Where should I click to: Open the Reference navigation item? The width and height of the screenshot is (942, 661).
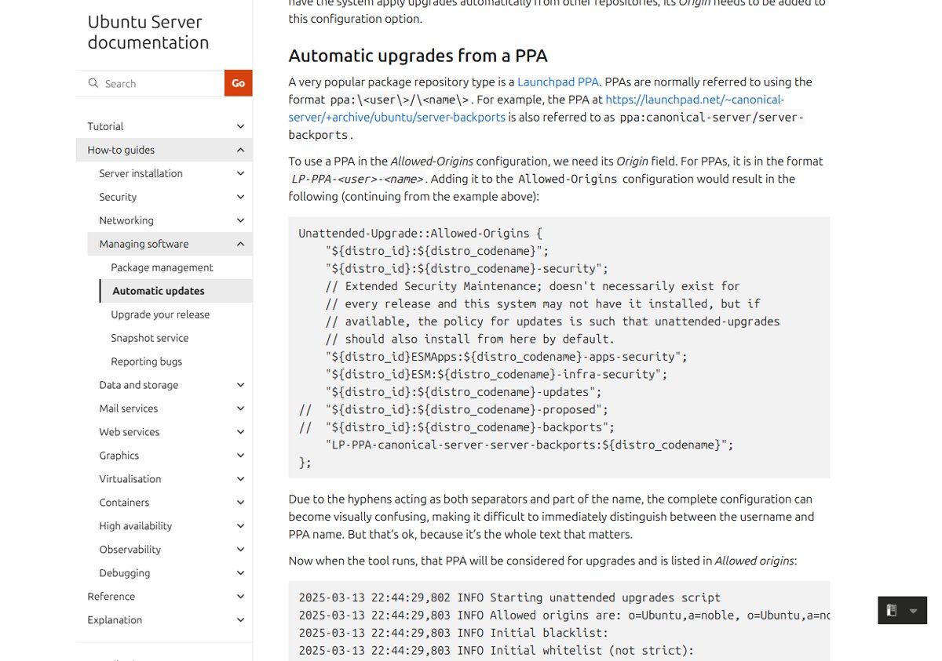click(111, 597)
